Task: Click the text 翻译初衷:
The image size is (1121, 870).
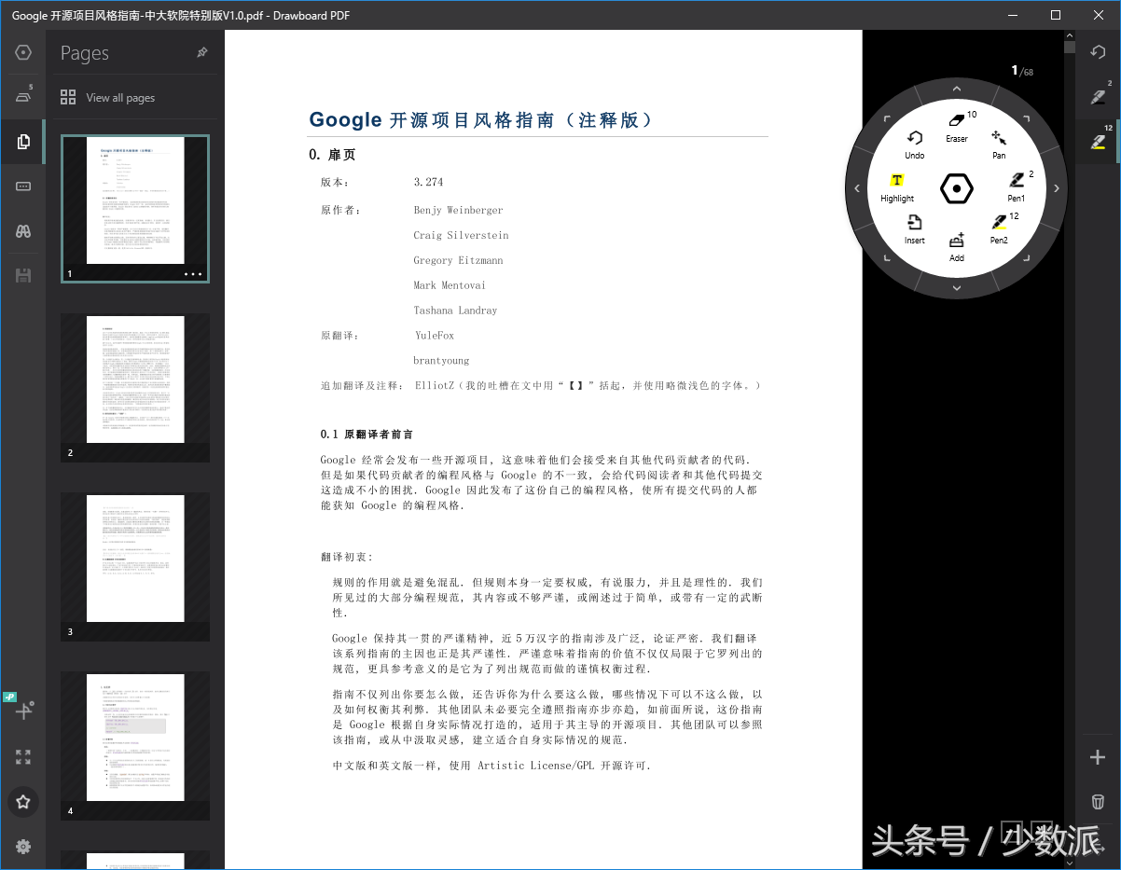Action: tap(346, 557)
